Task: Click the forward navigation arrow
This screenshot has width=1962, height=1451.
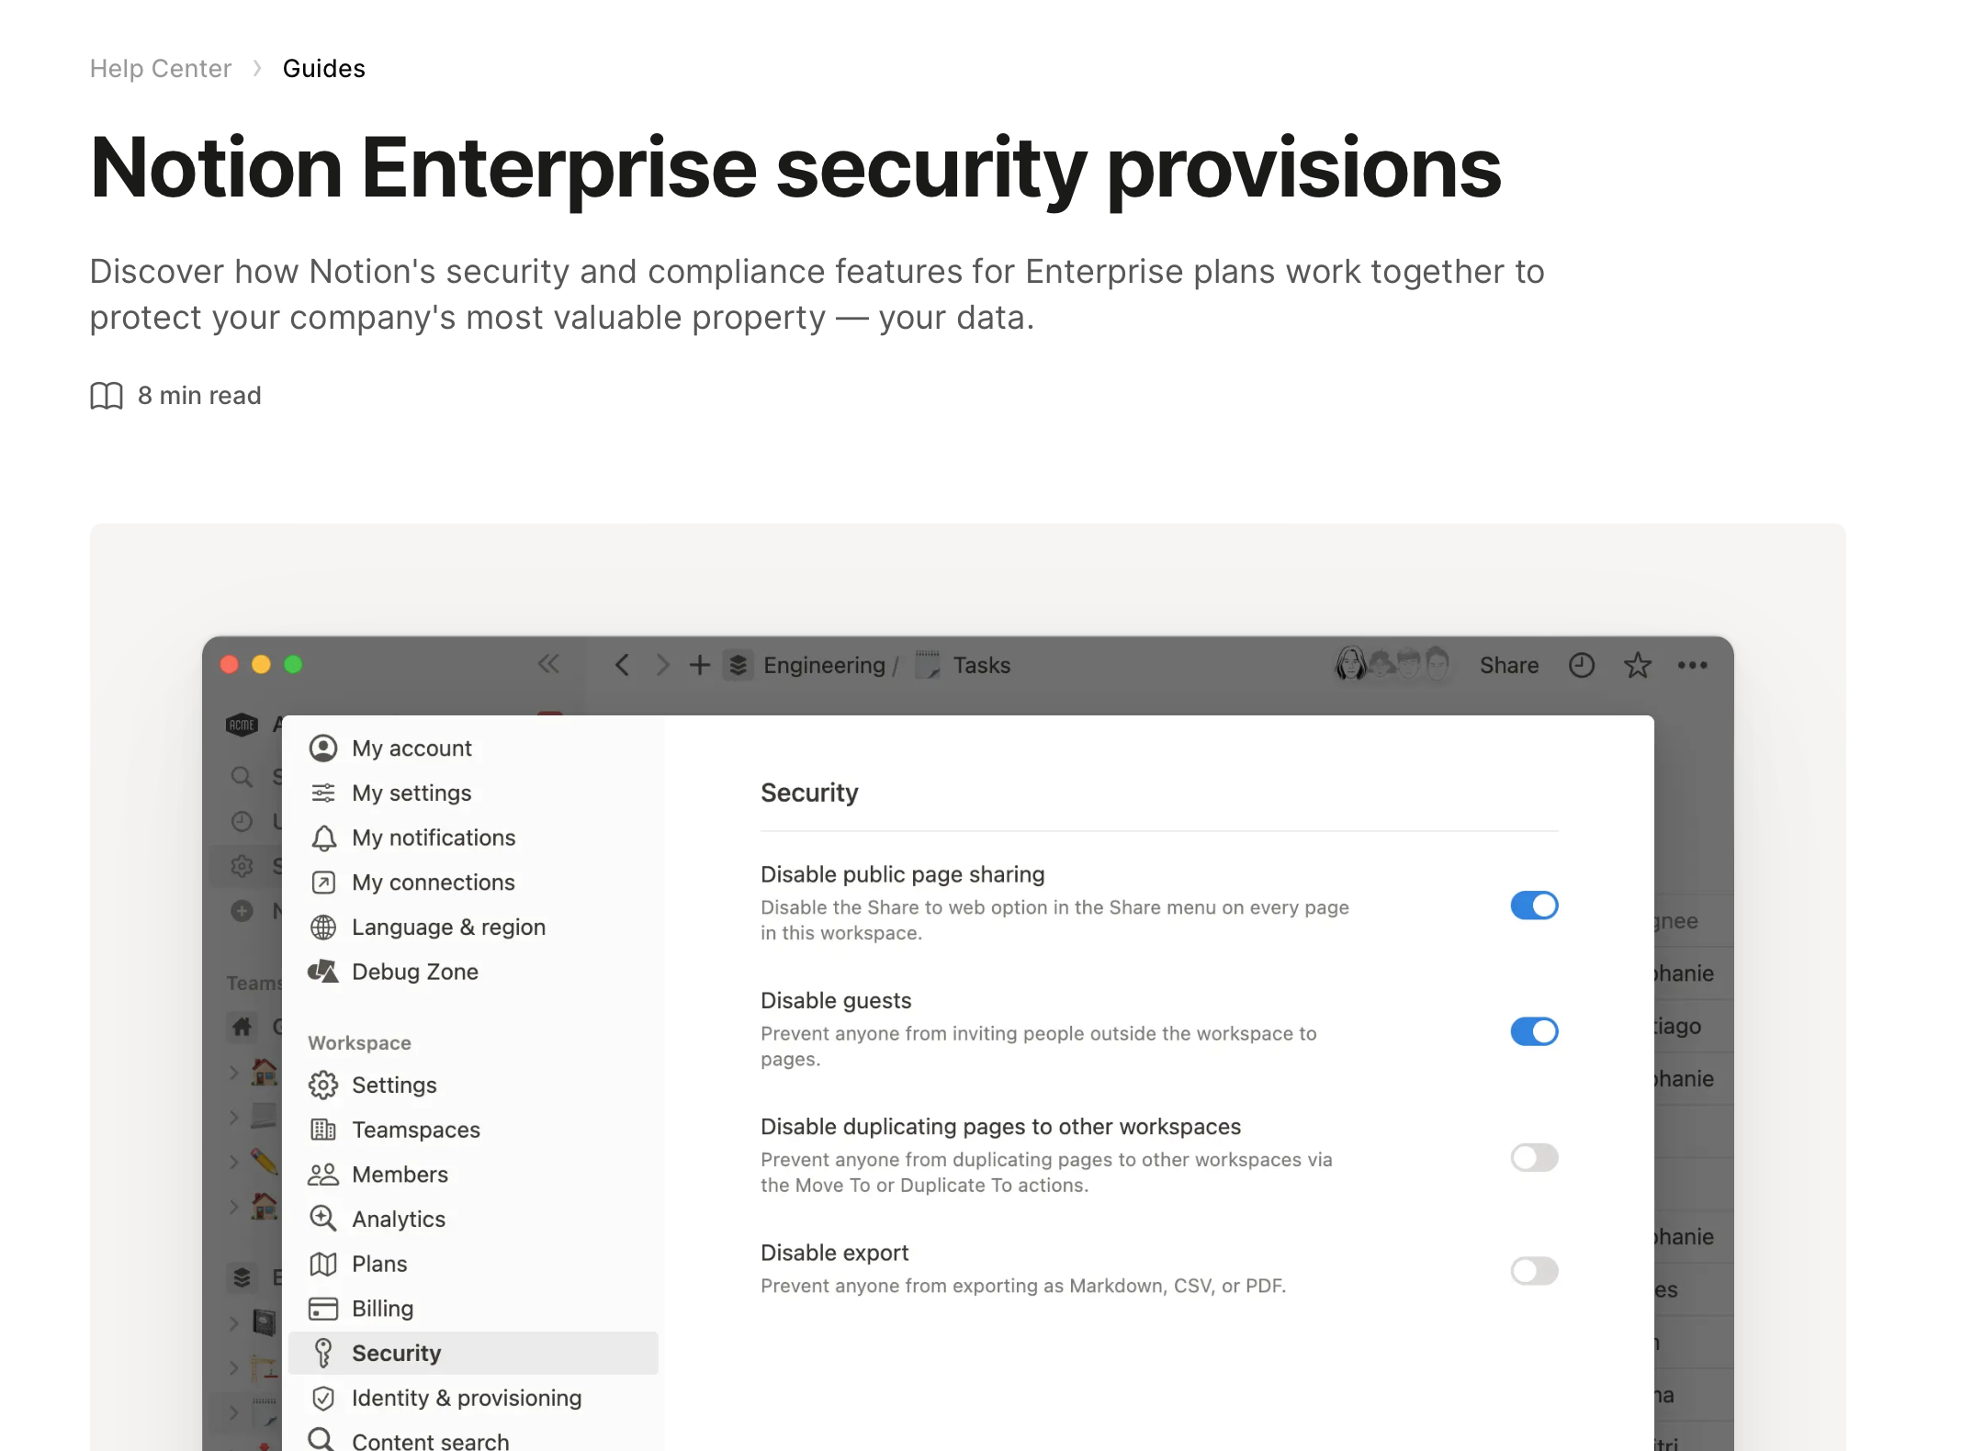Action: tap(662, 665)
